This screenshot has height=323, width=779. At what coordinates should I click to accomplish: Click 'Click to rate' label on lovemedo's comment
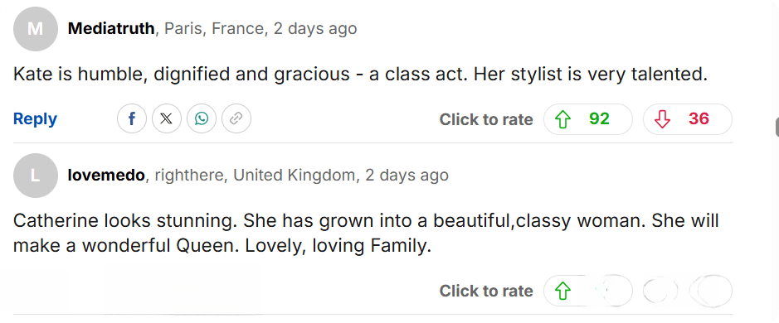click(x=486, y=291)
